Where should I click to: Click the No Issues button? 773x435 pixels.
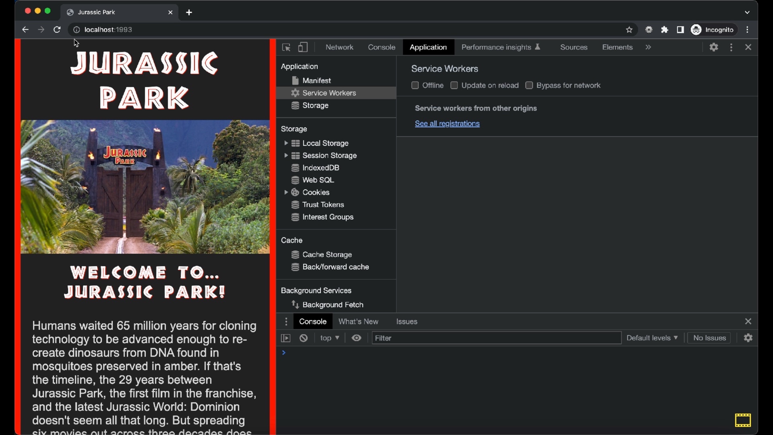point(709,338)
